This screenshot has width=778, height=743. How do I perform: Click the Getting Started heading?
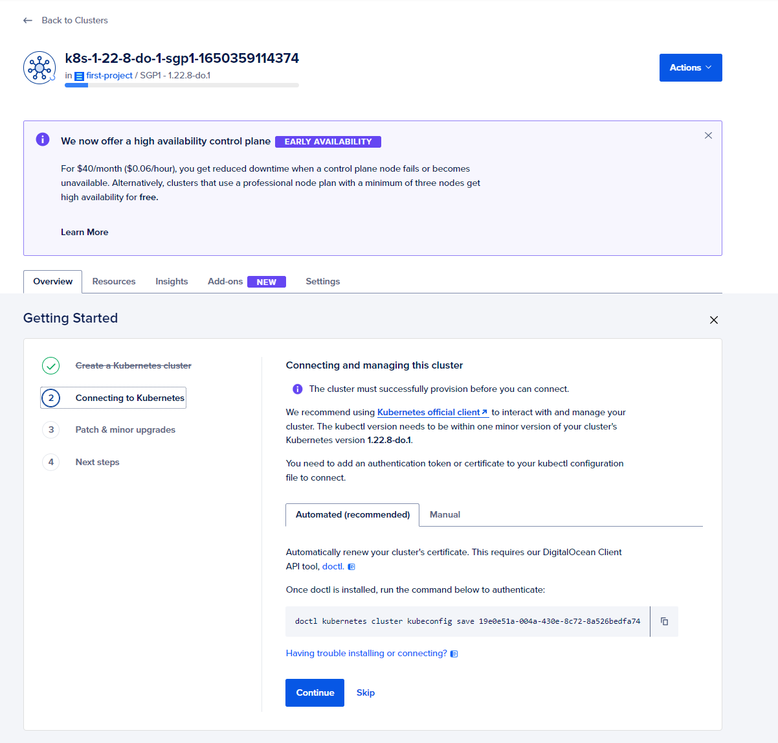point(71,318)
